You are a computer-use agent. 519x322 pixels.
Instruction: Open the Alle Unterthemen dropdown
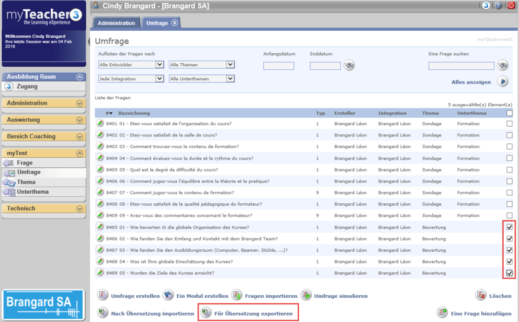(x=201, y=79)
